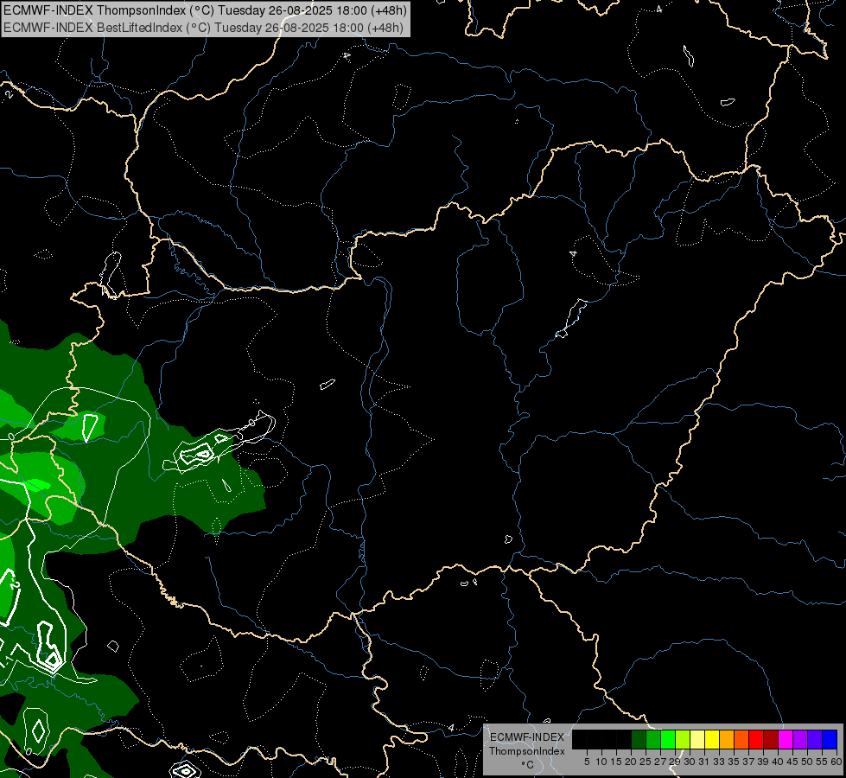Image resolution: width=846 pixels, height=778 pixels.
Task: Pick the pure yellow 31–33 legend swatch
Action: tap(712, 739)
